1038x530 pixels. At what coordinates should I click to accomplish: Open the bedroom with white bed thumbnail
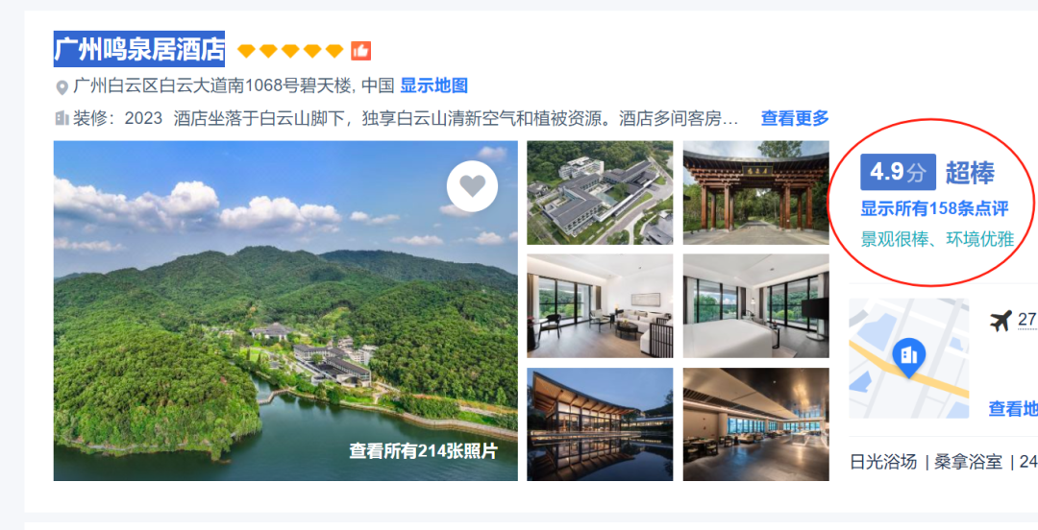[756, 305]
